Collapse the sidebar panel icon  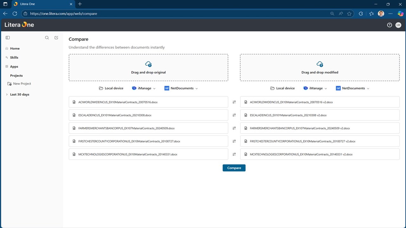point(8,38)
